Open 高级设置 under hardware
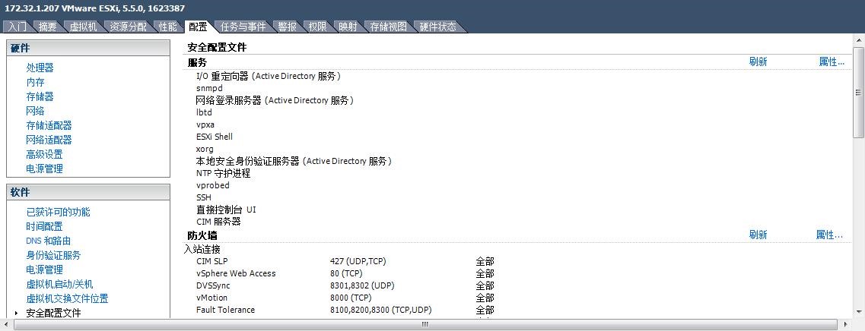The width and height of the screenshot is (865, 331). (44, 154)
